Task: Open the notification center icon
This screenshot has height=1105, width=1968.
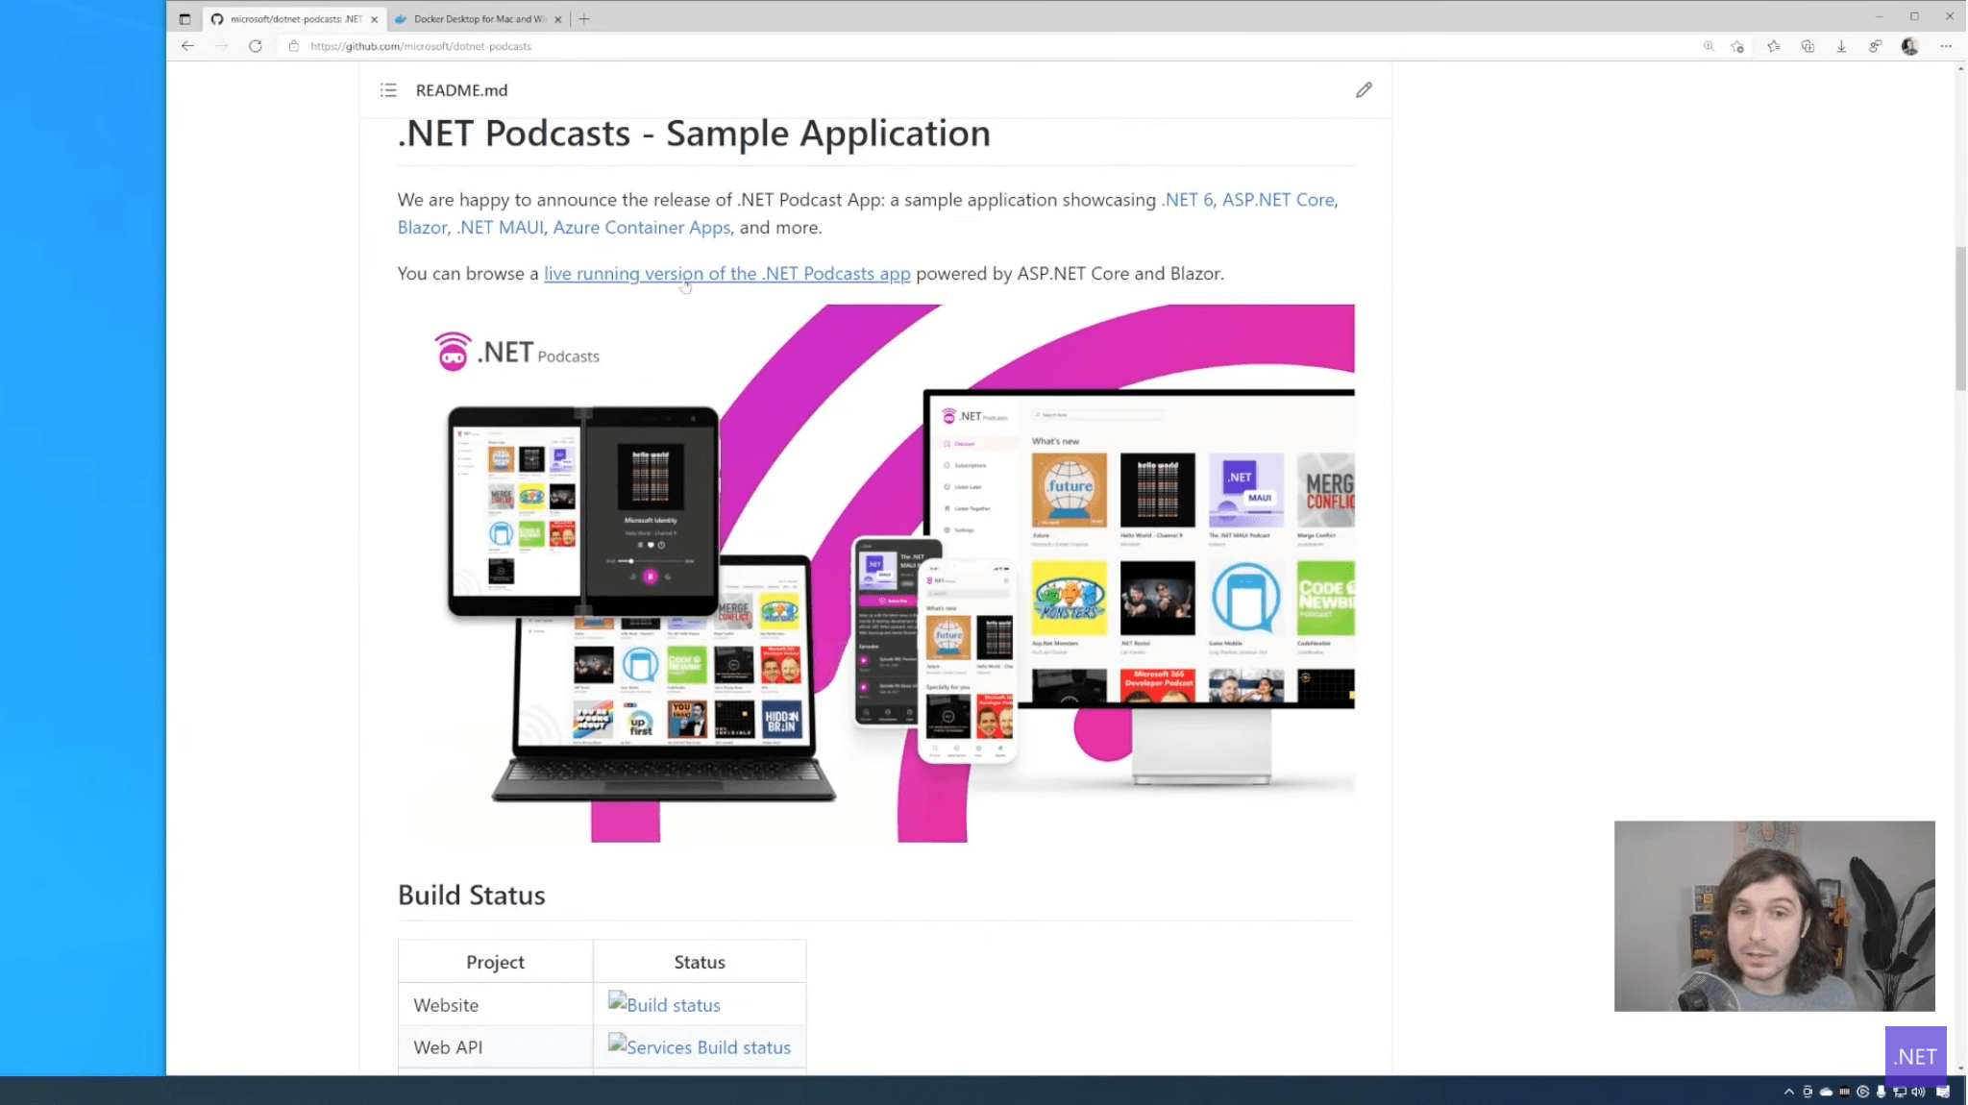Action: coord(1943,1092)
